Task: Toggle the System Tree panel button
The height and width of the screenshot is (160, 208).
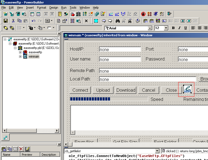Action: [32, 14]
